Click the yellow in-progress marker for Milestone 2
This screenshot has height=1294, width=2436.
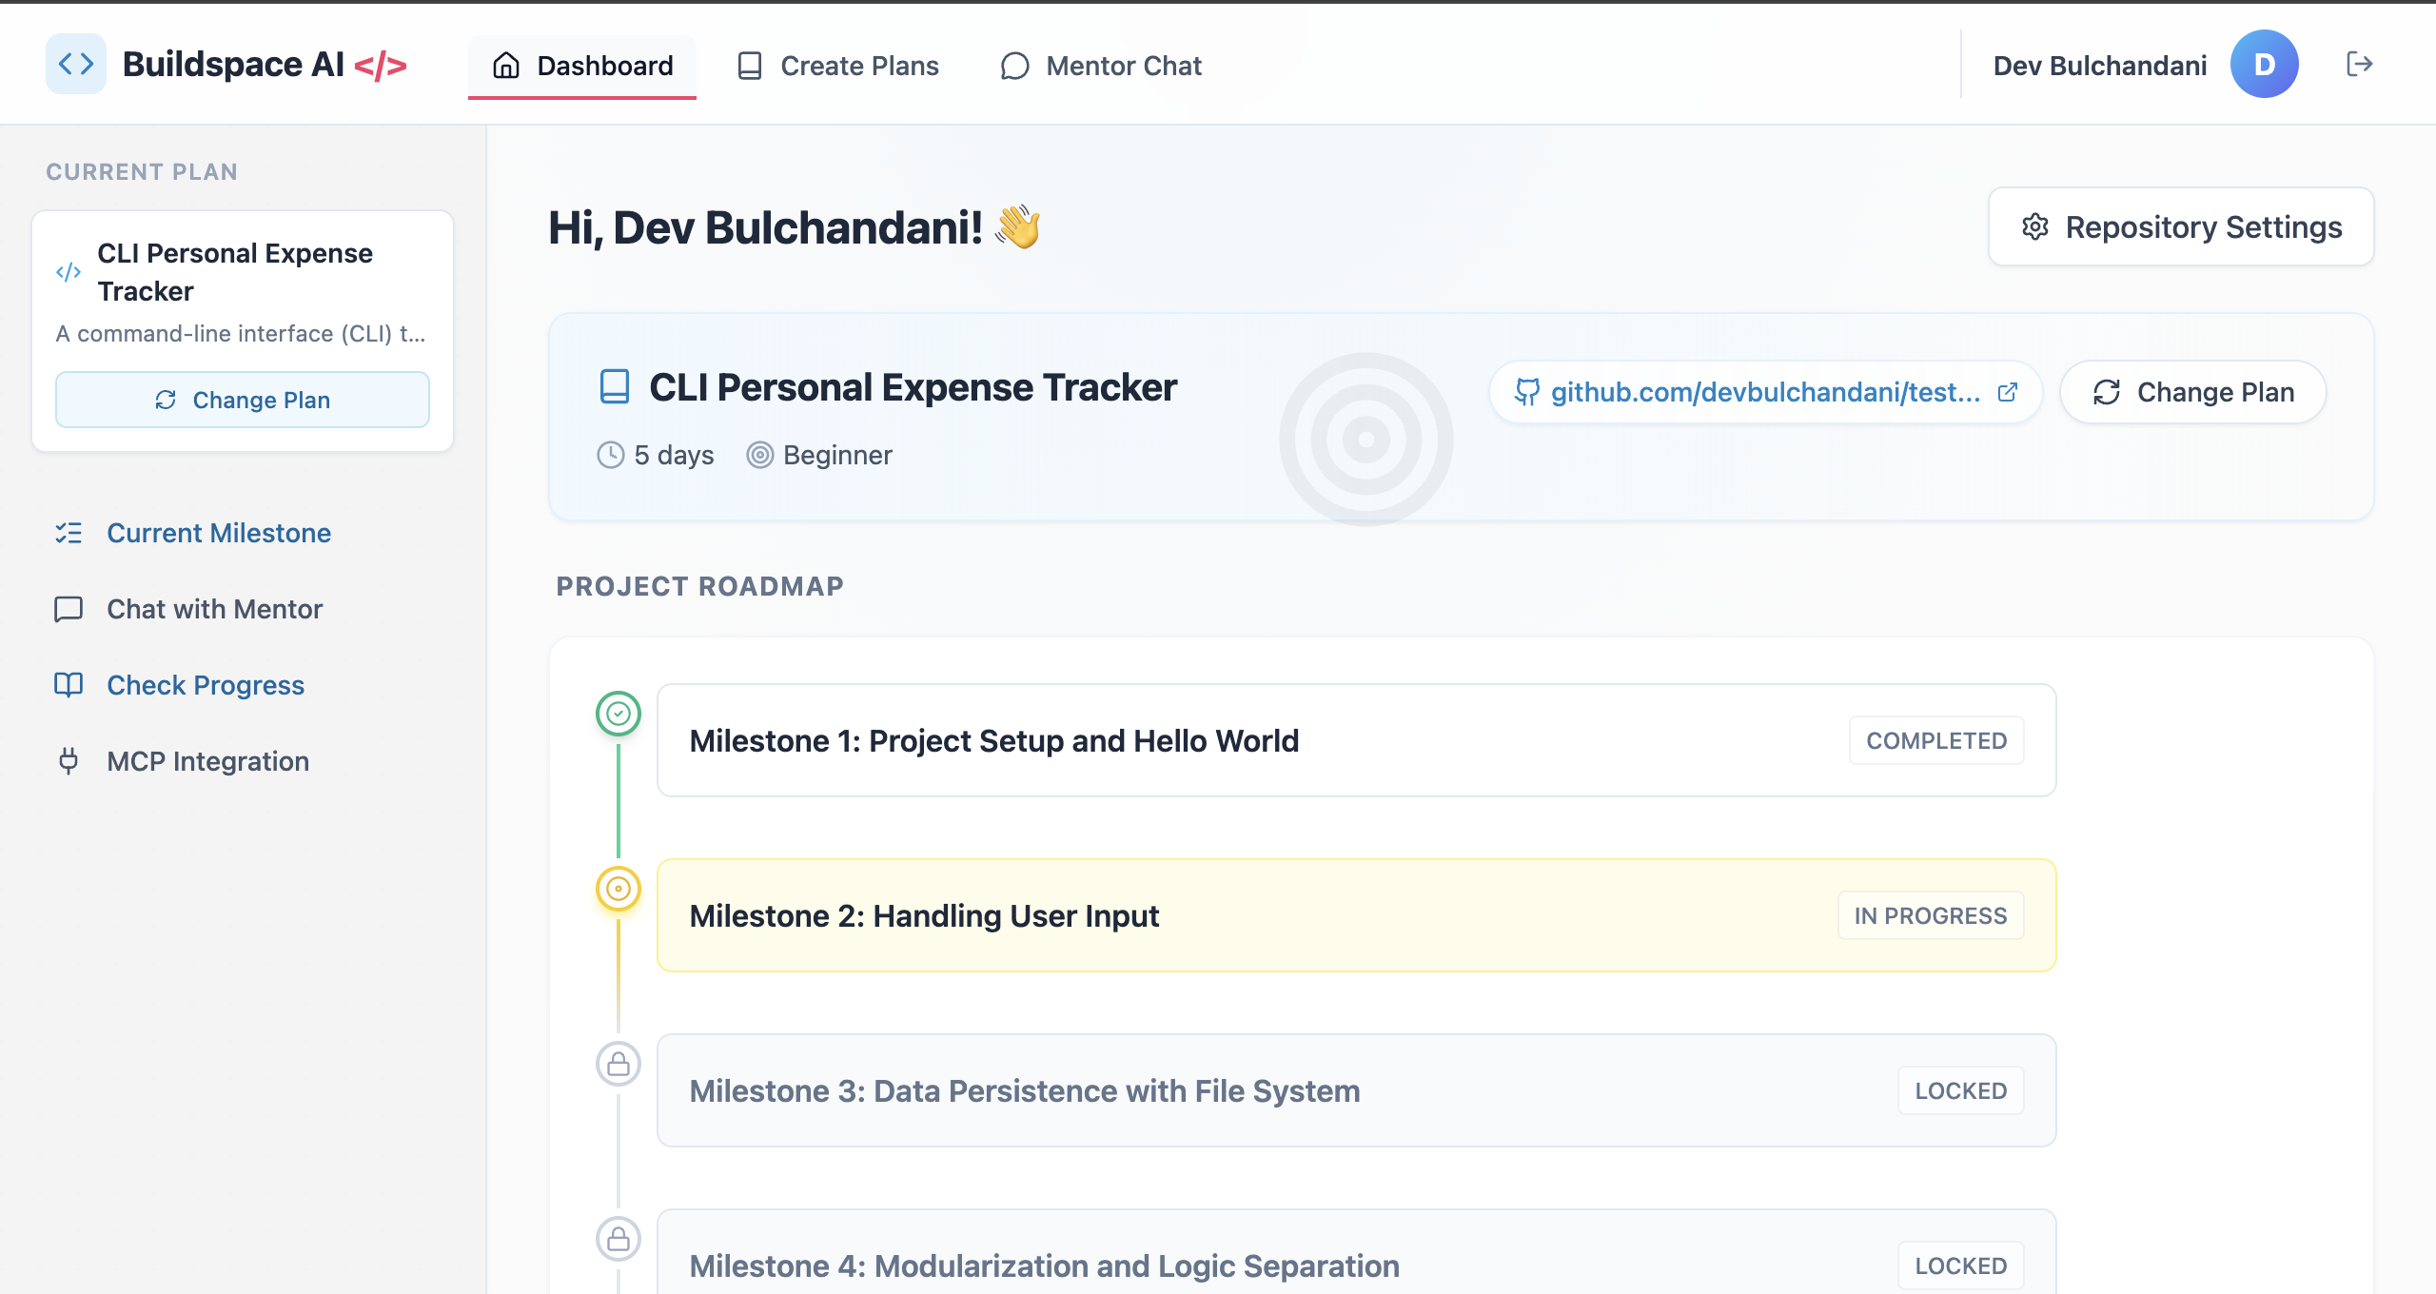tap(619, 889)
